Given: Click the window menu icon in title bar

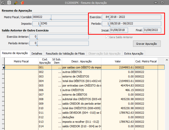Looking at the screenshot, I should tap(3, 3).
